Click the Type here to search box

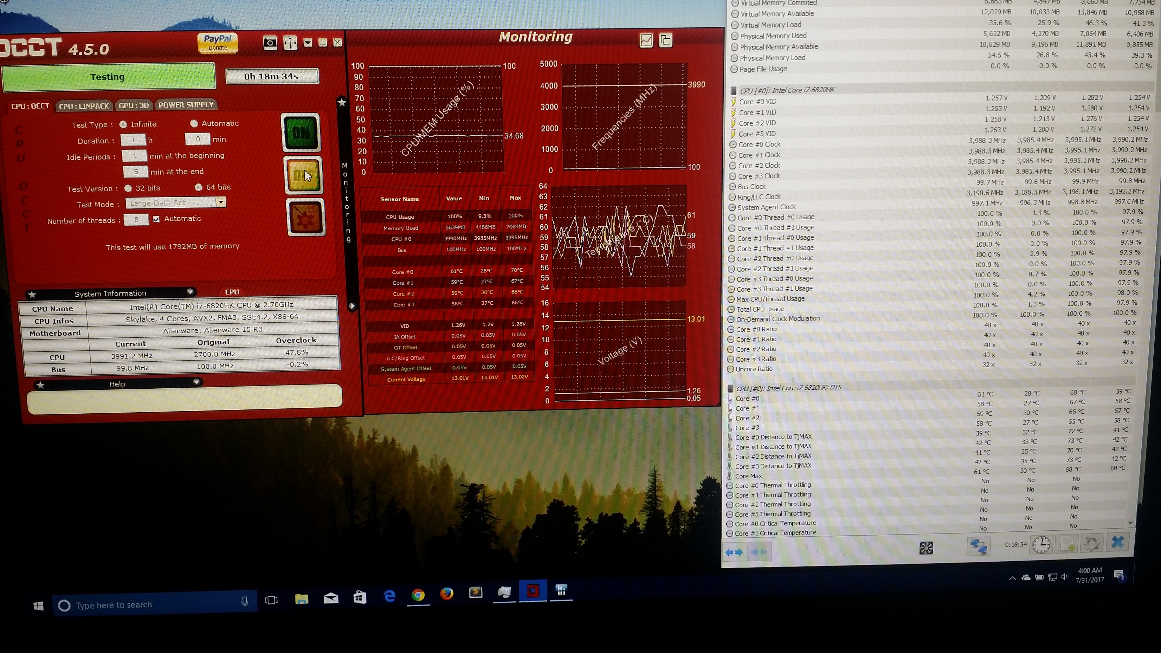(155, 604)
